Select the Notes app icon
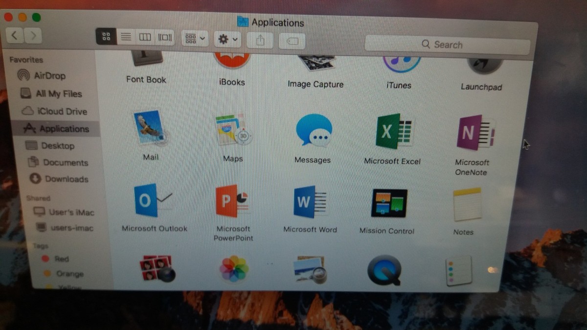The height and width of the screenshot is (330, 587). point(467,204)
